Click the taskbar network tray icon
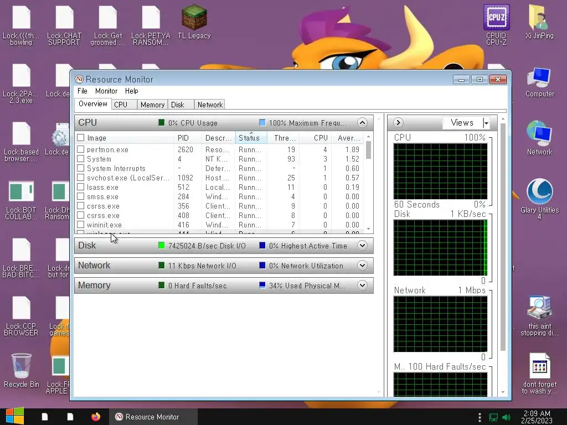567x425 pixels. coord(493,417)
